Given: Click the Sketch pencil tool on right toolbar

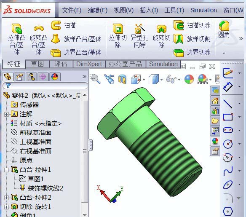Looking at the screenshot, I should tap(228, 73).
